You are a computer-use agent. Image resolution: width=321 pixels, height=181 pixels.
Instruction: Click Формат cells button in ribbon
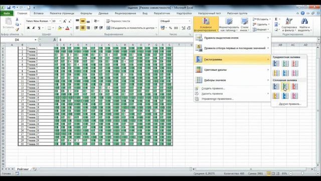[261, 30]
